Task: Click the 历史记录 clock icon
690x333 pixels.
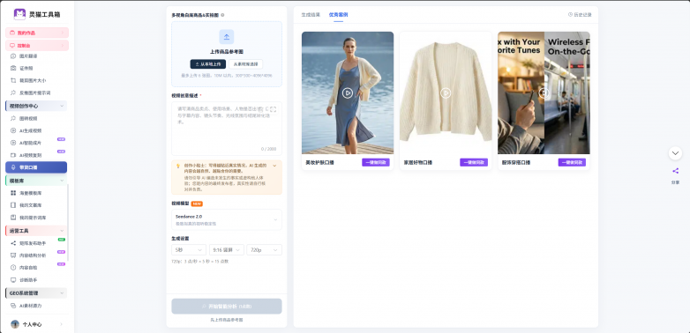Action: point(570,14)
